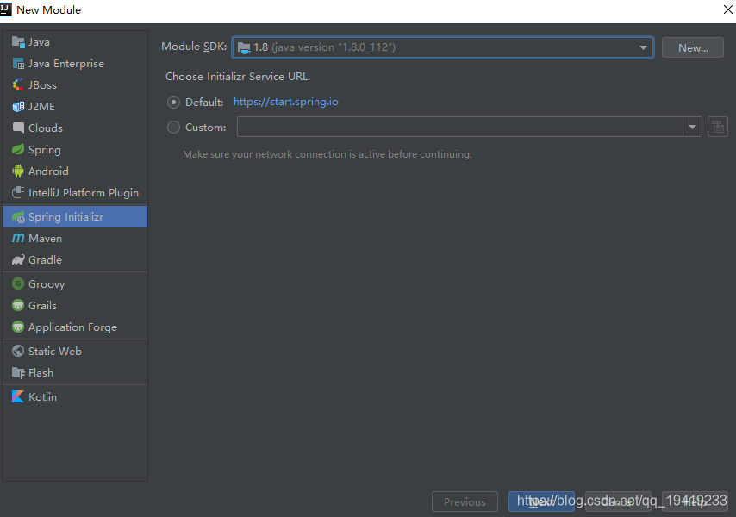Click the Cancel button

coord(618,502)
